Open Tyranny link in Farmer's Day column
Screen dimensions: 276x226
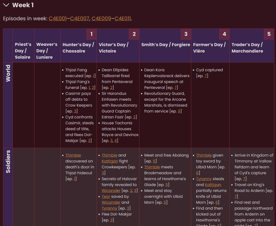(204, 179)
